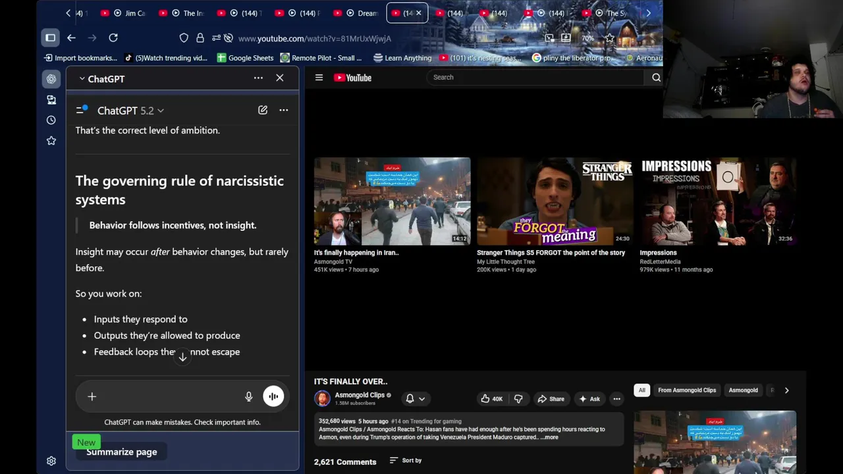Open ChatGPT conversation options three dots
Viewport: 843px width, 474px height.
(x=284, y=110)
